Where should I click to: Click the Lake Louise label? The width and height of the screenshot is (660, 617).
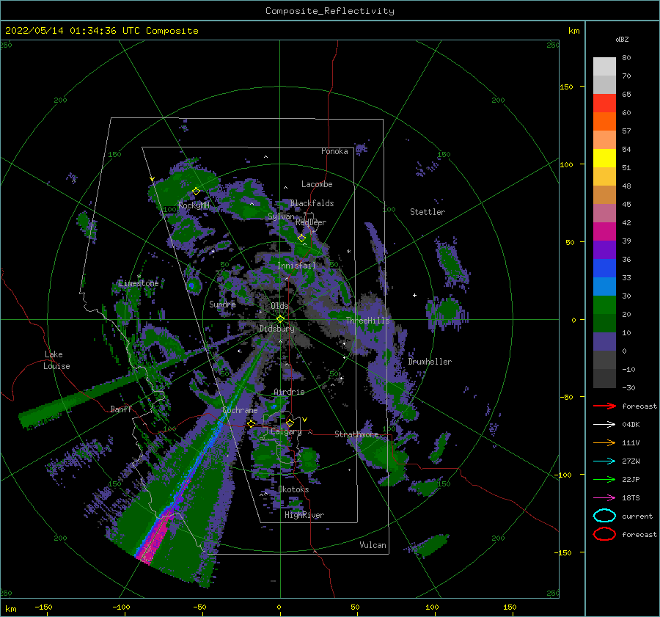pos(56,360)
